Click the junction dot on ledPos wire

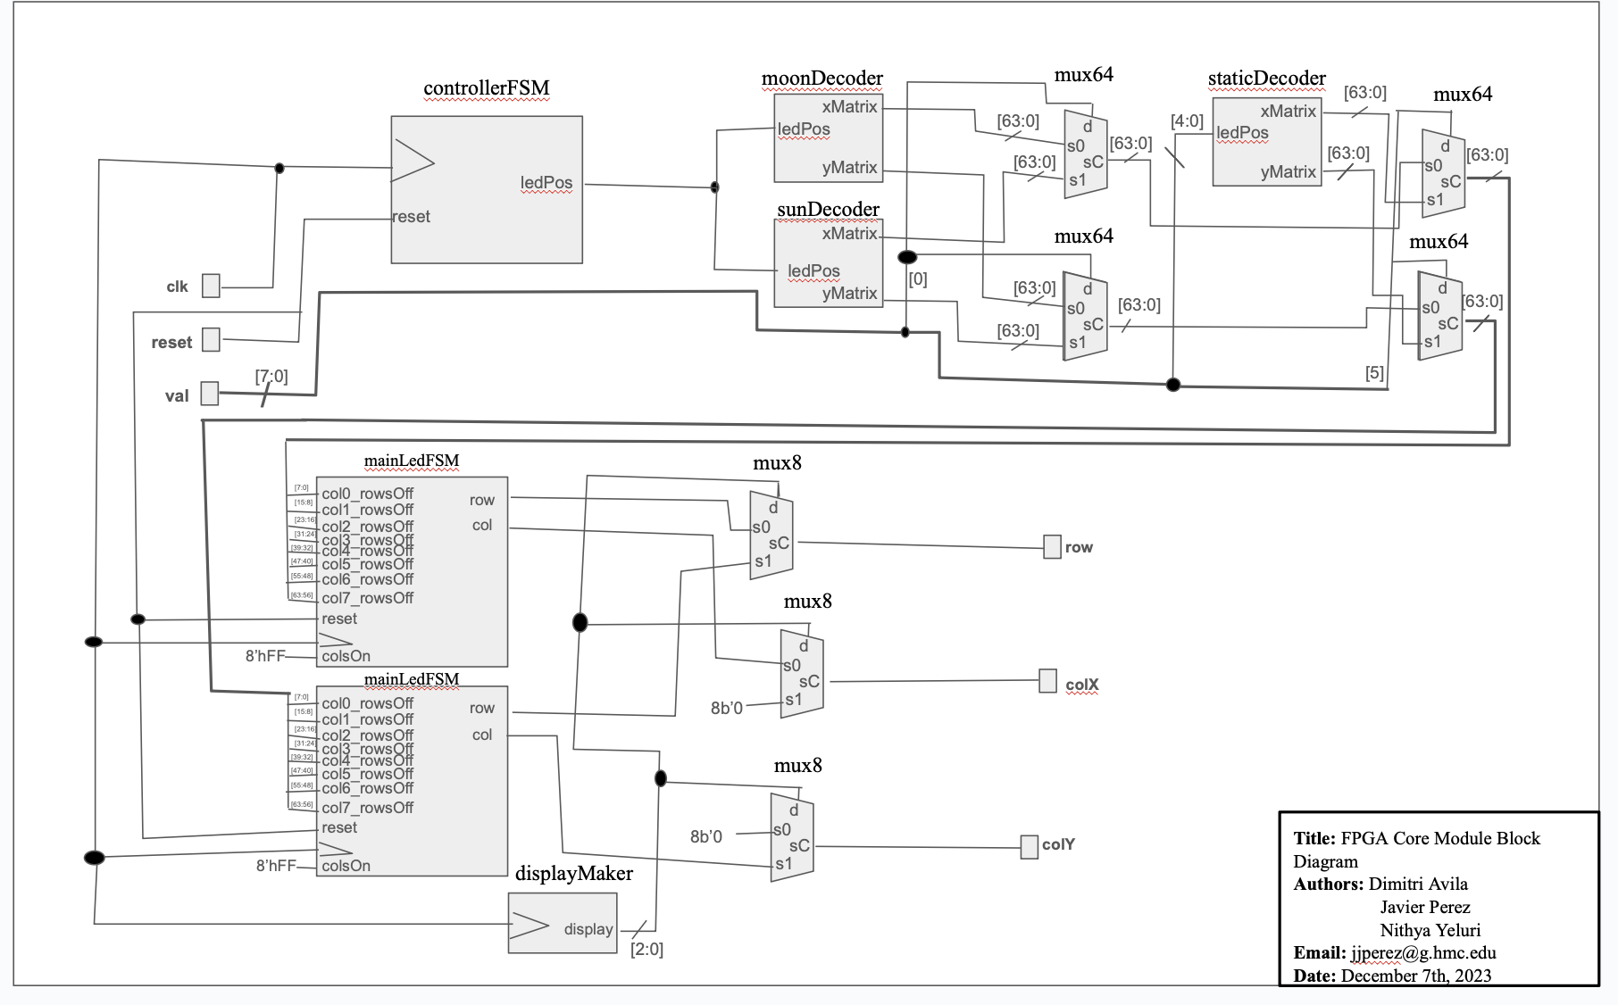(714, 187)
